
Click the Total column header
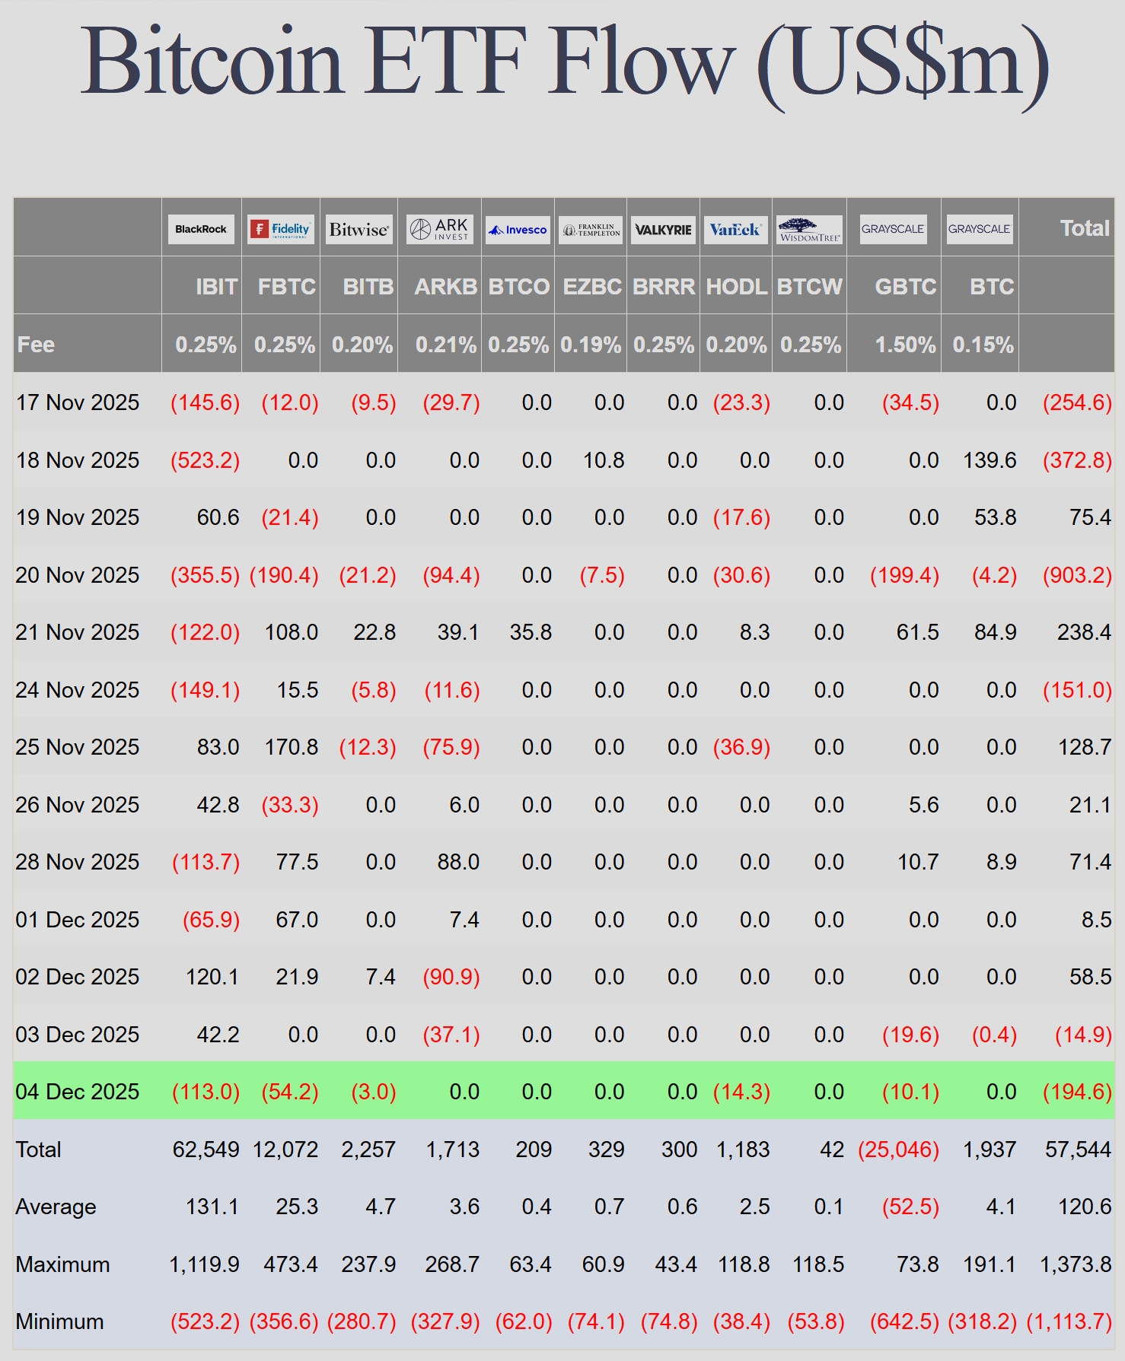(1084, 228)
